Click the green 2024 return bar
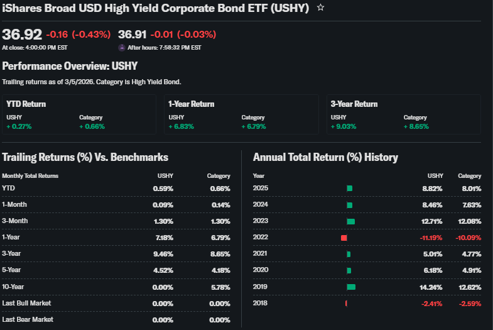Viewport: 493px width, 330px height. (349, 205)
